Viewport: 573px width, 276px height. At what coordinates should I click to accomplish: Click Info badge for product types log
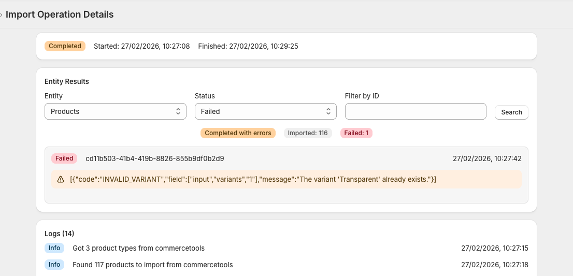[54, 248]
